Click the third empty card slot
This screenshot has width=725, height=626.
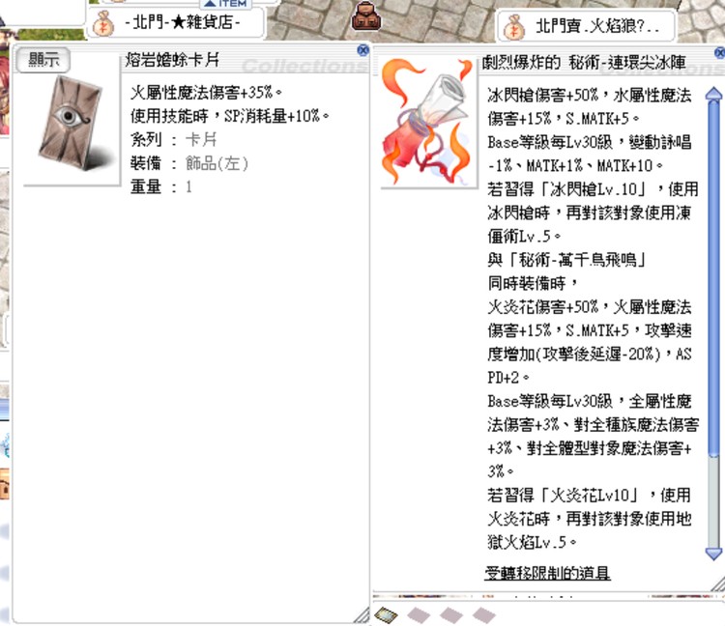point(451,615)
